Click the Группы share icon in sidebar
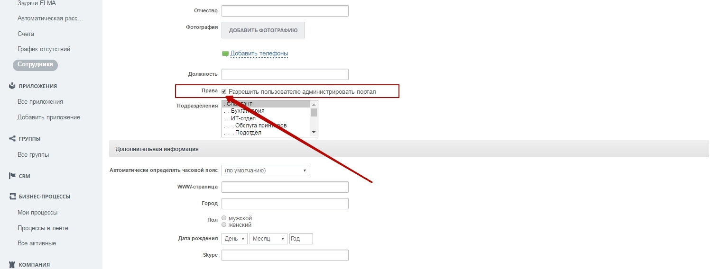713x269 pixels. pyautogui.click(x=12, y=139)
